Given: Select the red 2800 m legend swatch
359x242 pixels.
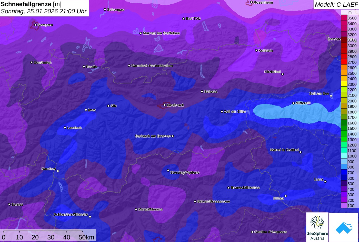Looking at the screenshot, I should (x=344, y=57).
